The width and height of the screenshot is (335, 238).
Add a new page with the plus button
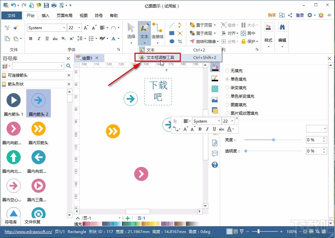point(128,218)
